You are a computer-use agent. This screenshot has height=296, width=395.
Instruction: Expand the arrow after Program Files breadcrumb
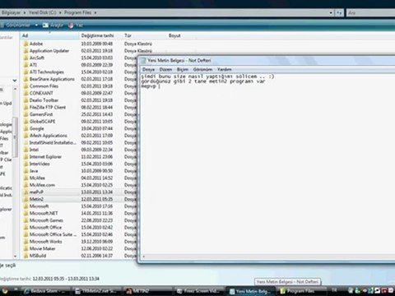click(95, 12)
